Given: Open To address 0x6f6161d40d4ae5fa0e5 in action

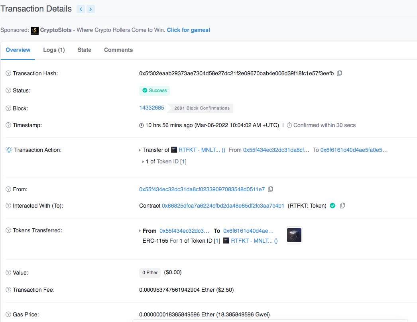Looking at the screenshot, I should click(x=354, y=150).
